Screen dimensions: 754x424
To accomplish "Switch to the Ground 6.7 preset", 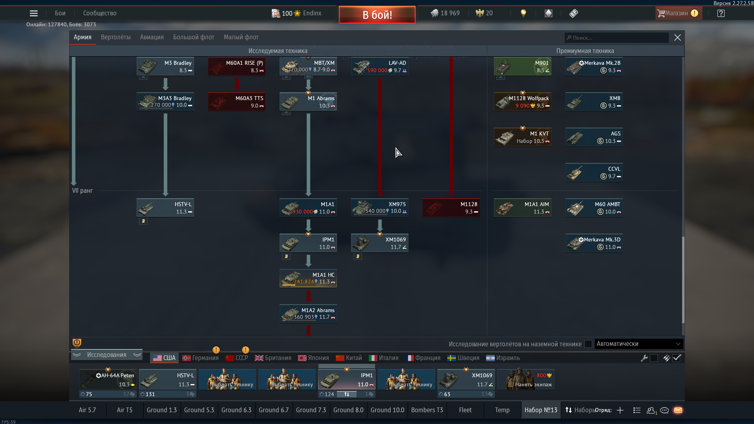I will point(274,410).
